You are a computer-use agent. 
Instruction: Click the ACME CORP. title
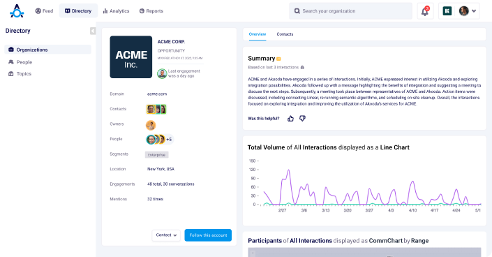coord(171,41)
